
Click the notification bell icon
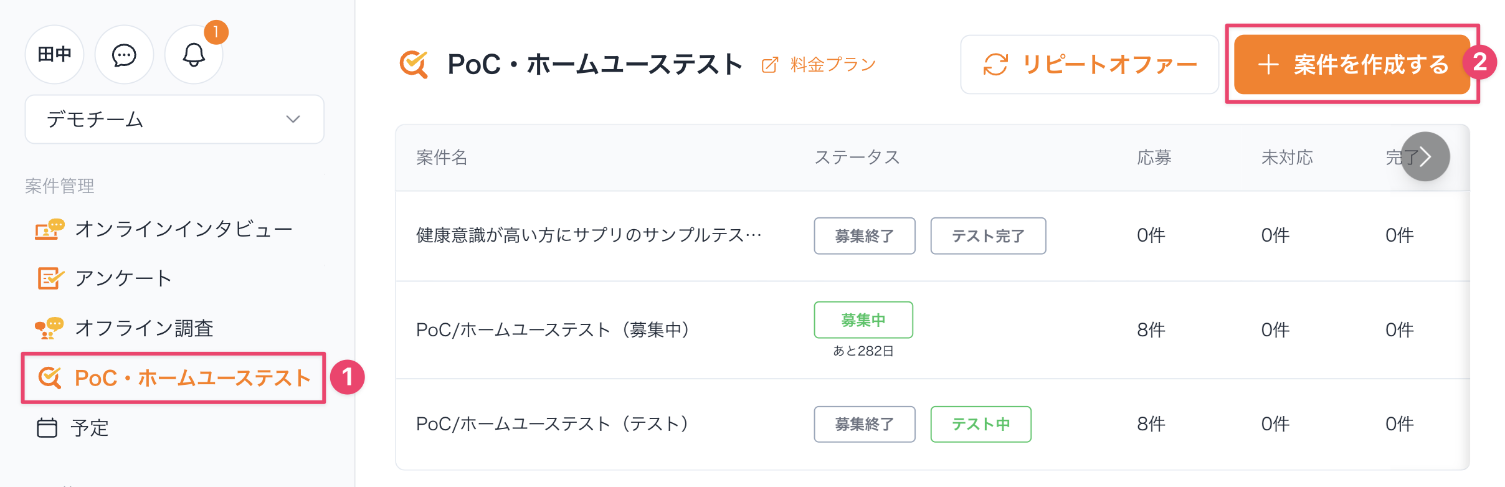click(194, 55)
